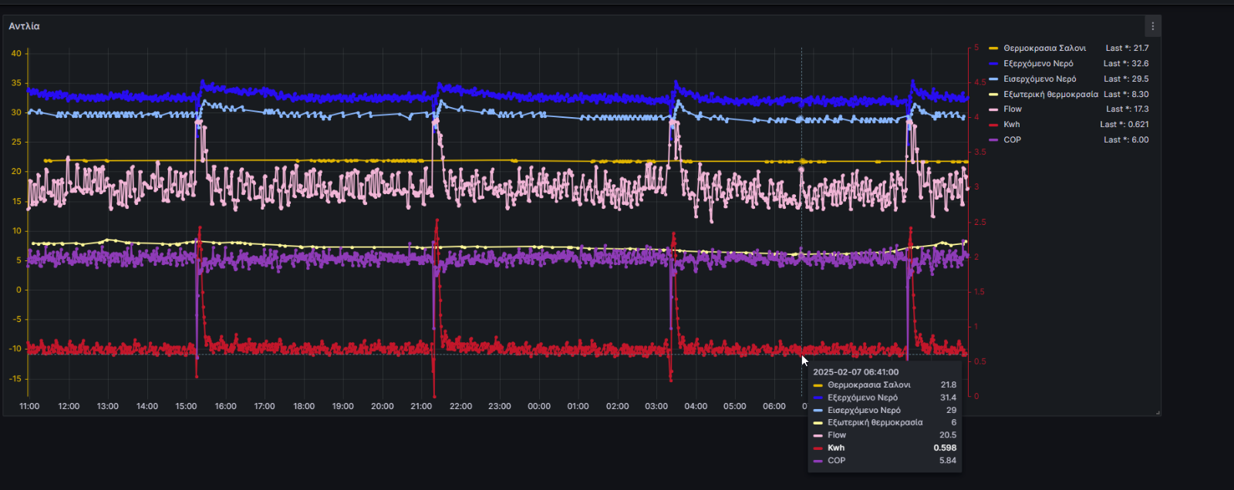Open color picker for legend Kwh swatch
The image size is (1234, 490).
click(993, 125)
